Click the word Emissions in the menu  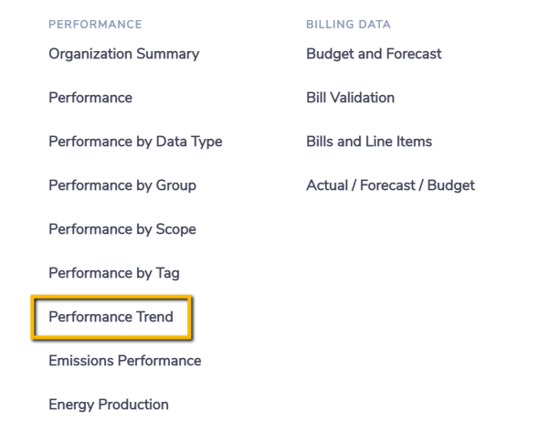pyautogui.click(x=81, y=361)
